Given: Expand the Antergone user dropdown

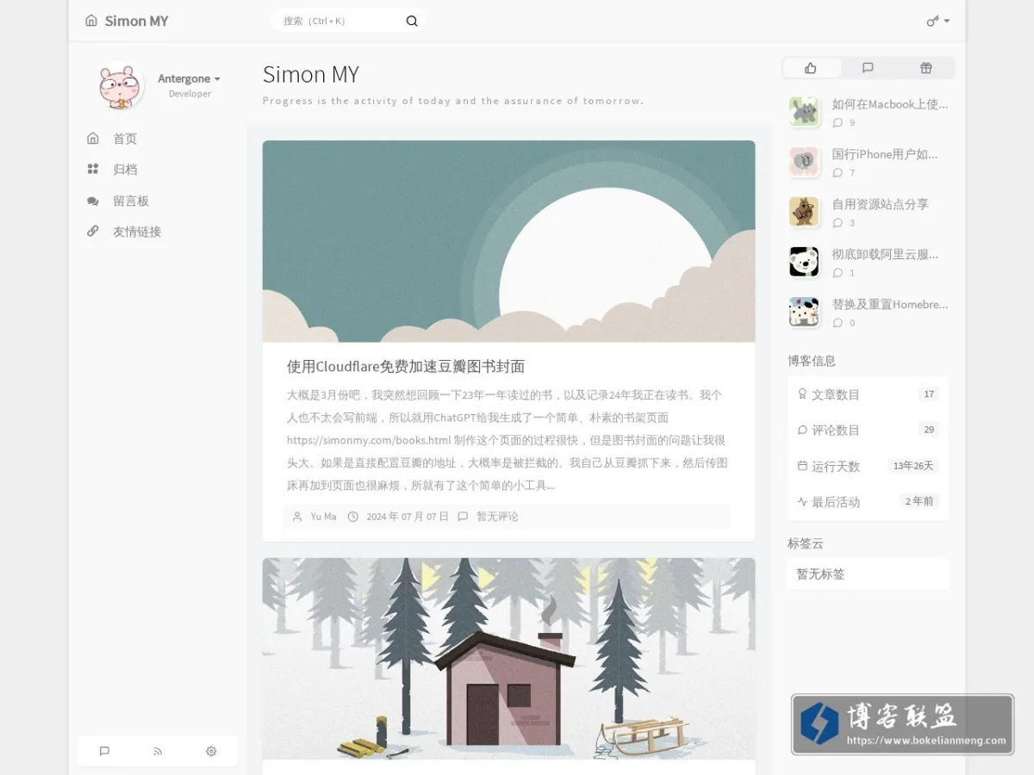Looking at the screenshot, I should [189, 78].
